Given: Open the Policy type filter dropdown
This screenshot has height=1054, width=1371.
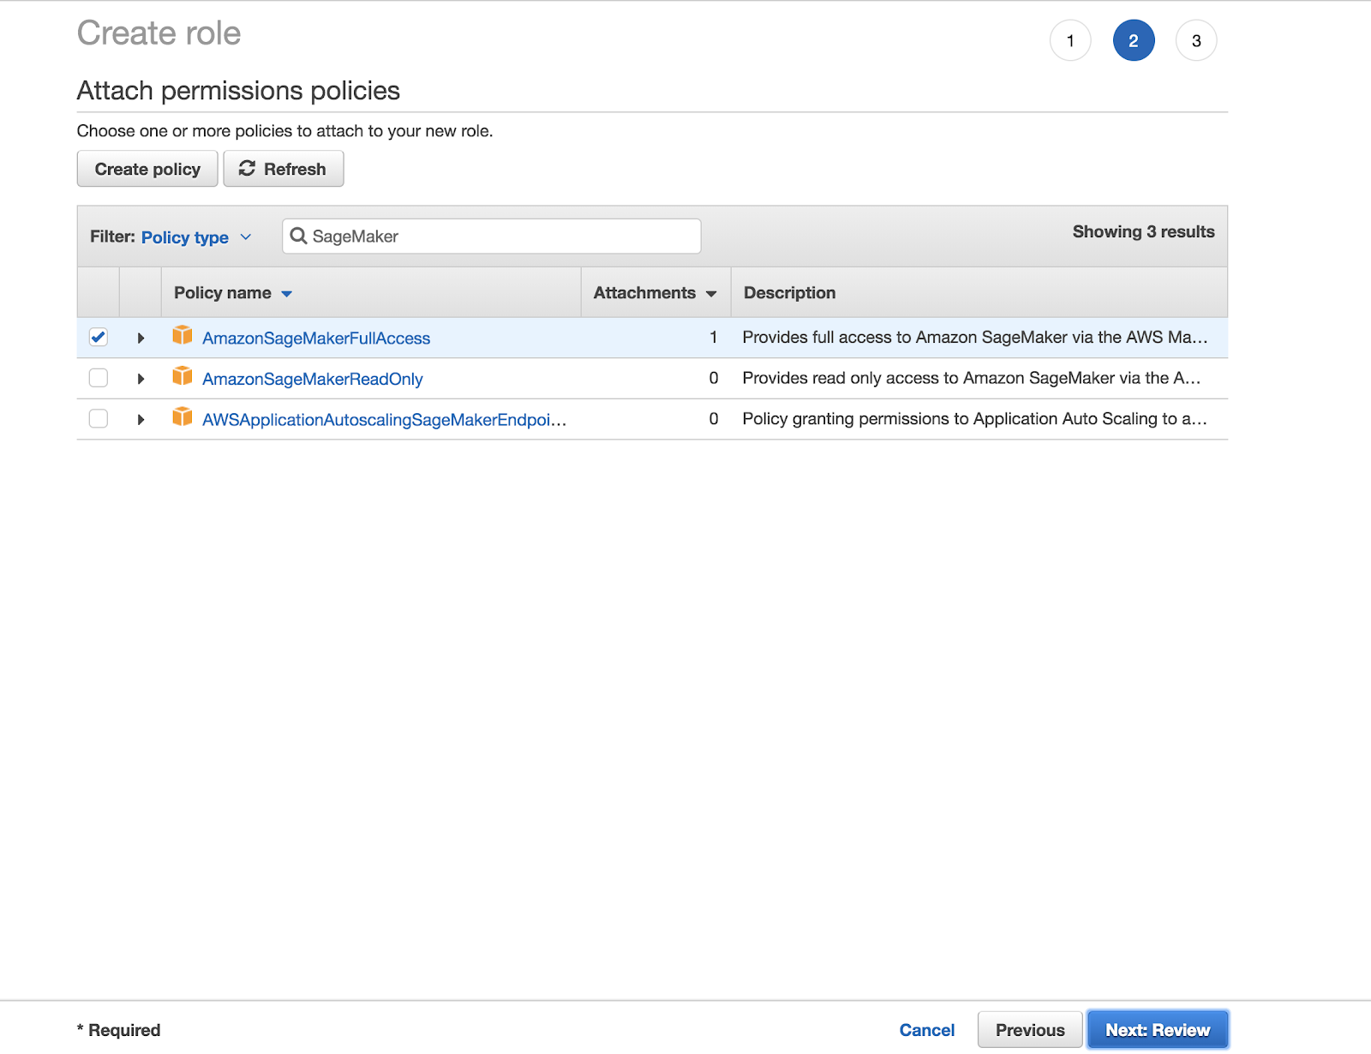Looking at the screenshot, I should click(x=196, y=237).
